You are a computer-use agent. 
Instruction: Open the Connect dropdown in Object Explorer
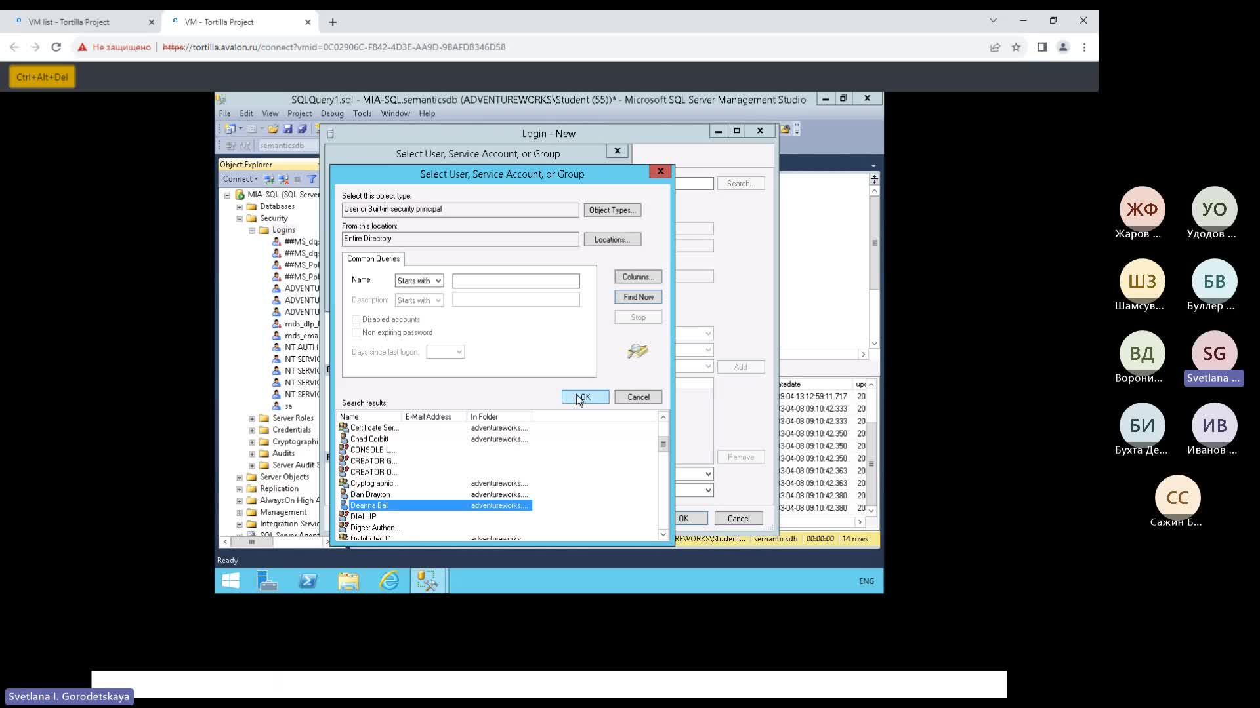point(240,179)
